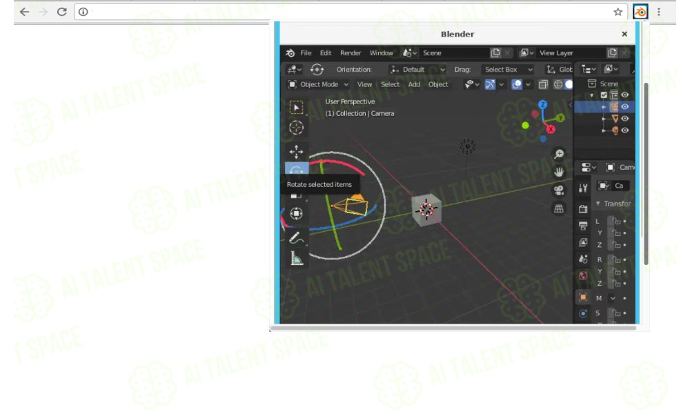This screenshot has width=690, height=414.
Task: Toggle viewport gizmos with the blue arrow button
Action: (490, 84)
